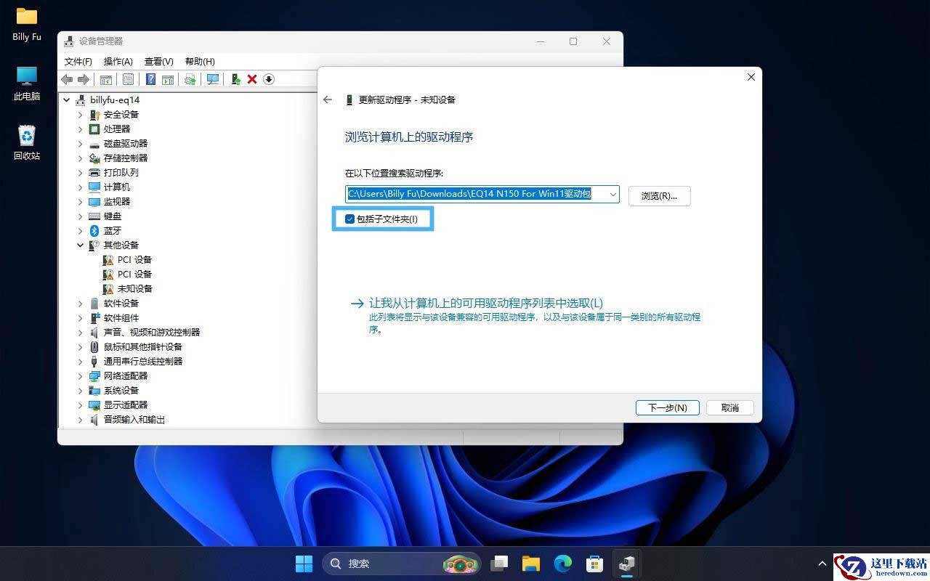The image size is (930, 581).
Task: Show hidden tray icons with the taskbar chevron
Action: tap(822, 564)
